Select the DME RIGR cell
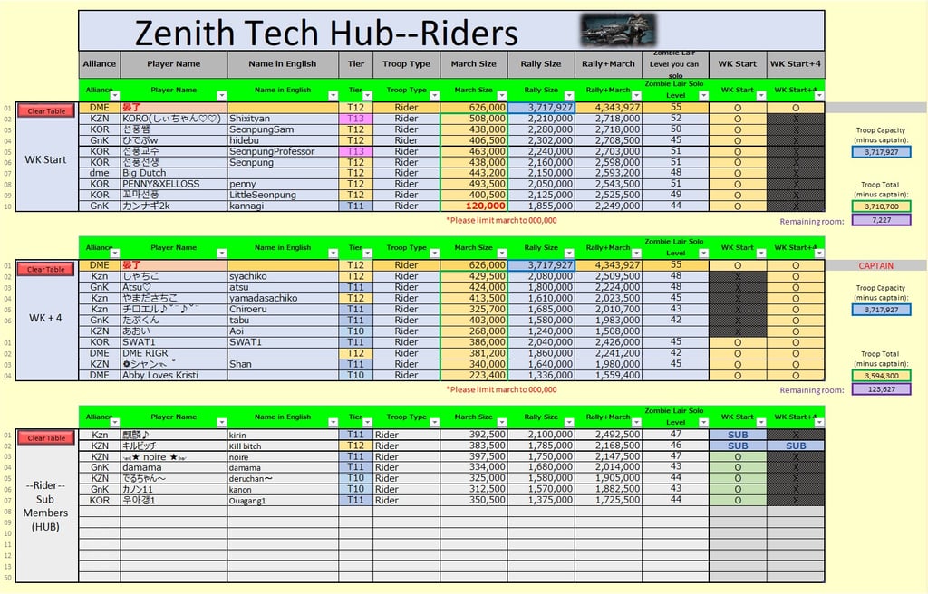The image size is (928, 594). coord(173,353)
